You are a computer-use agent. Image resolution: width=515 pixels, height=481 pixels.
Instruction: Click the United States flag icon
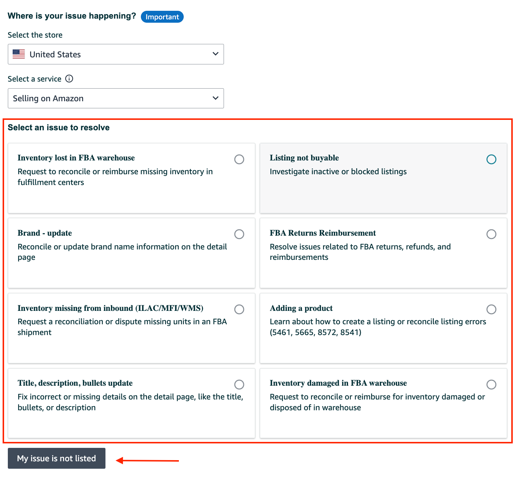pos(19,54)
